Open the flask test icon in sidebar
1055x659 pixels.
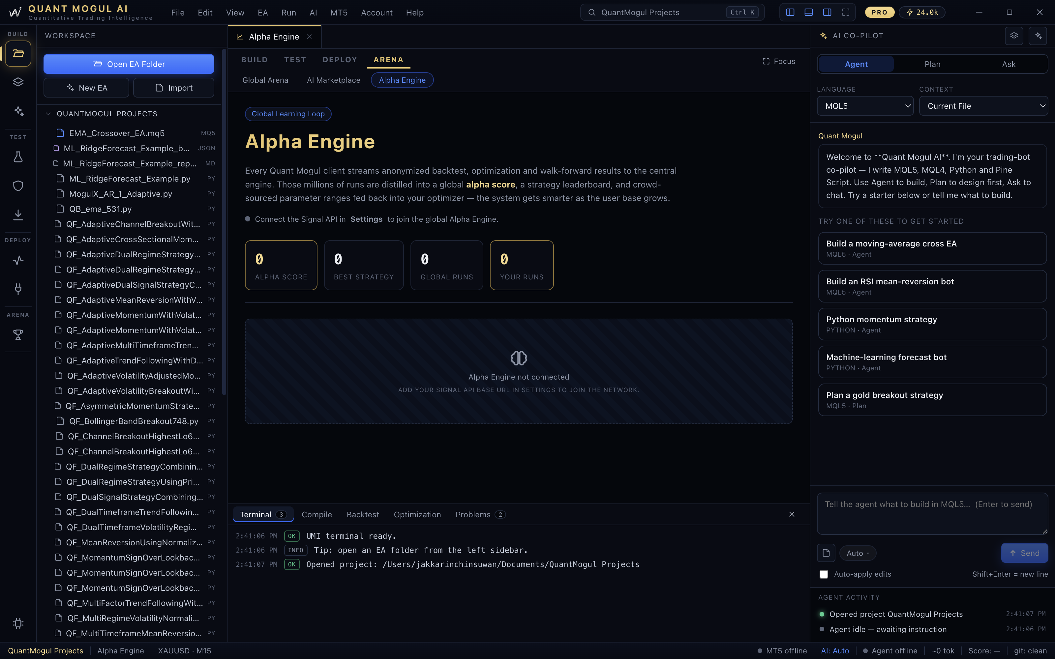click(x=18, y=157)
